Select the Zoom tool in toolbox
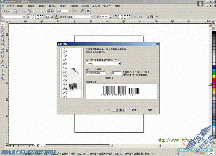The image size is (216, 156). click(2, 32)
